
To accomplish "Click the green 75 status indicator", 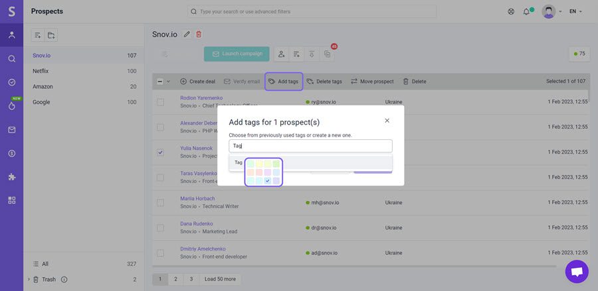I will click(579, 54).
